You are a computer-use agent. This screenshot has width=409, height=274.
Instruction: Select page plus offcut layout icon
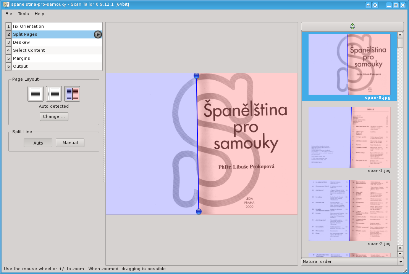[54, 94]
